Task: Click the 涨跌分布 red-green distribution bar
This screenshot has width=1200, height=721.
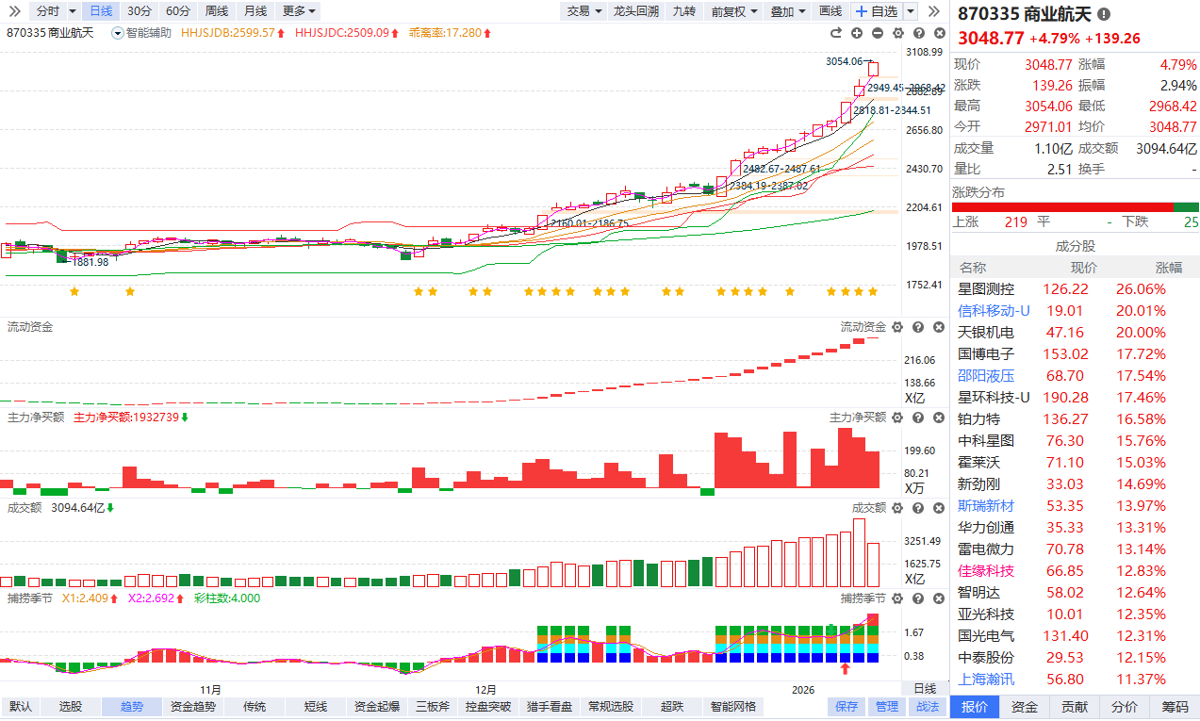Action: tap(1075, 207)
